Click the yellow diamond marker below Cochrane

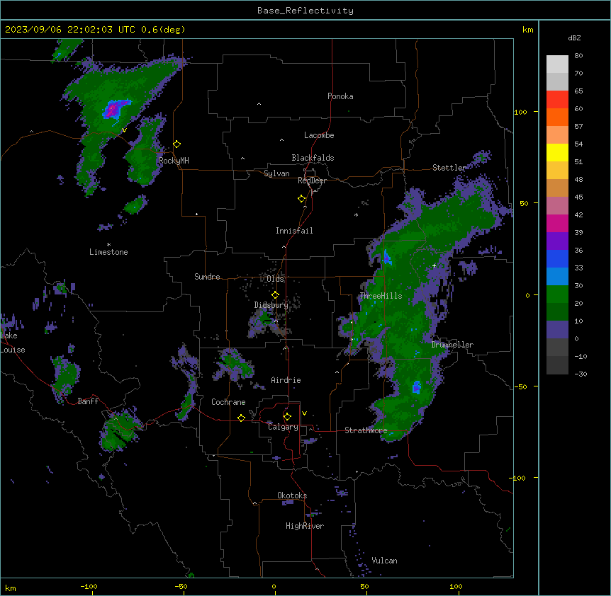241,418
